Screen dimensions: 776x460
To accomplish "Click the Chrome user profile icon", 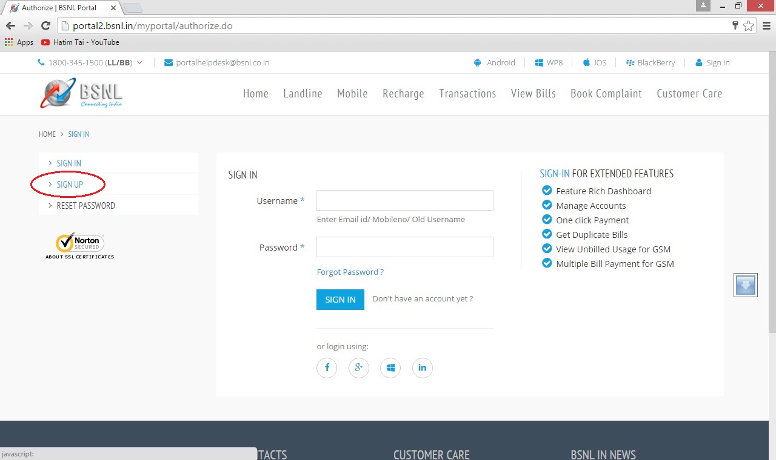I will [703, 5].
